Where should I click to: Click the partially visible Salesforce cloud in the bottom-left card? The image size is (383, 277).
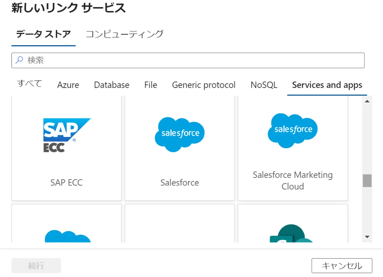click(x=68, y=236)
